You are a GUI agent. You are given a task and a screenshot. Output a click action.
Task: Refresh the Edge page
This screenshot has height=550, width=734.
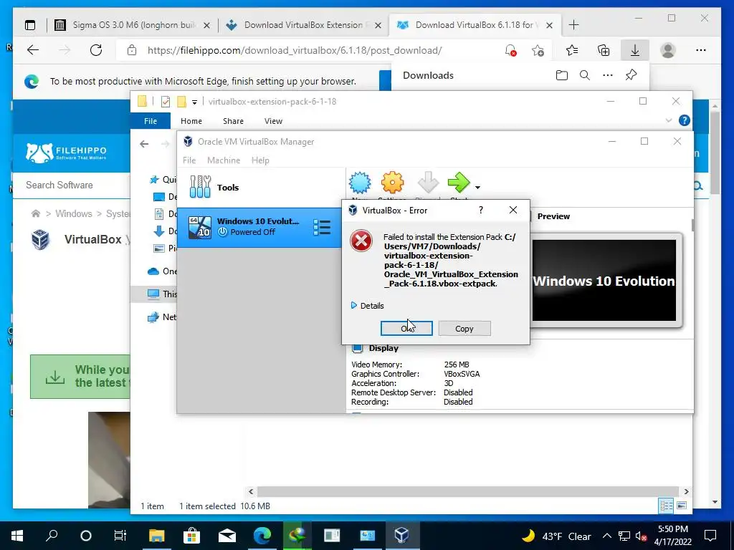tap(96, 50)
